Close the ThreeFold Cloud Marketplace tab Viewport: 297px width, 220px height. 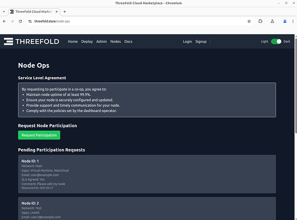click(56, 11)
